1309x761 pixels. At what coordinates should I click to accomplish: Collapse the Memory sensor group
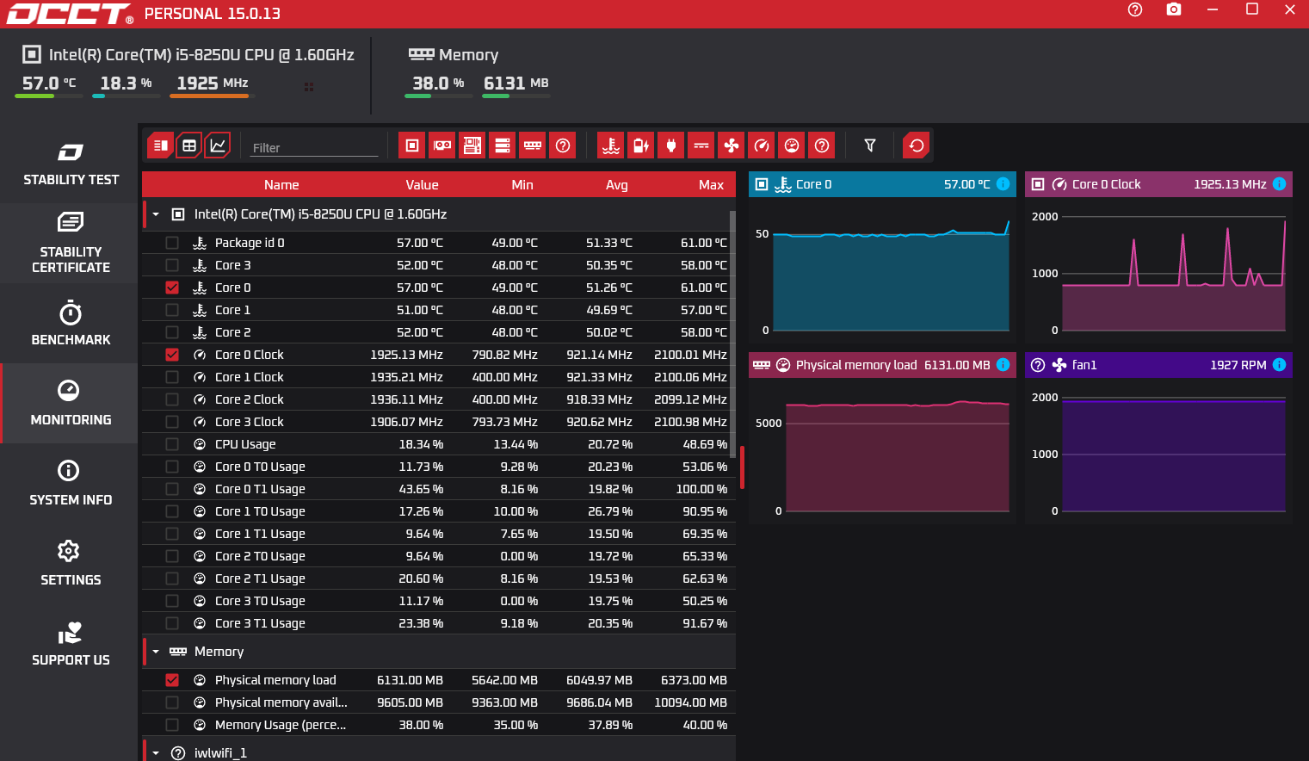click(156, 652)
